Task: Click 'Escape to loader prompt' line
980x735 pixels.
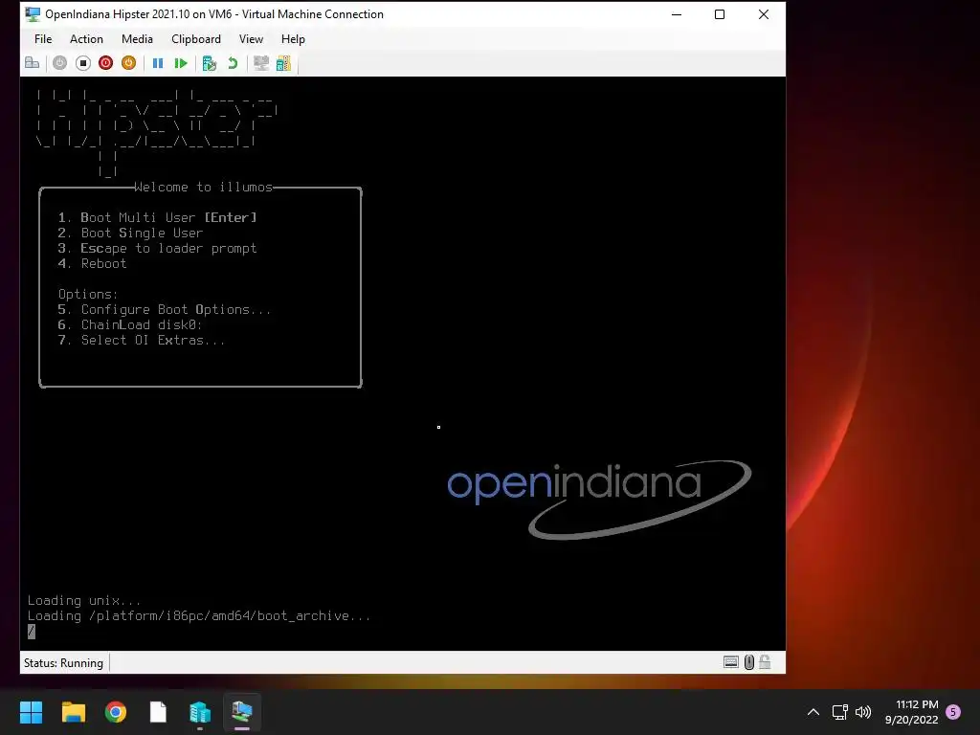Action: pyautogui.click(x=158, y=248)
